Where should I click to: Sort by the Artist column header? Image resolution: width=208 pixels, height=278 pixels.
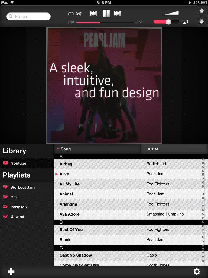[174, 149]
